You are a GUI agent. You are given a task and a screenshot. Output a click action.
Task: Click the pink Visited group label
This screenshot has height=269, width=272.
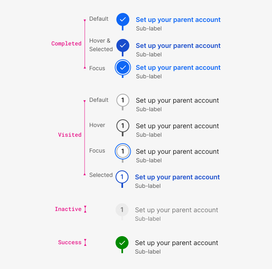pos(70,135)
